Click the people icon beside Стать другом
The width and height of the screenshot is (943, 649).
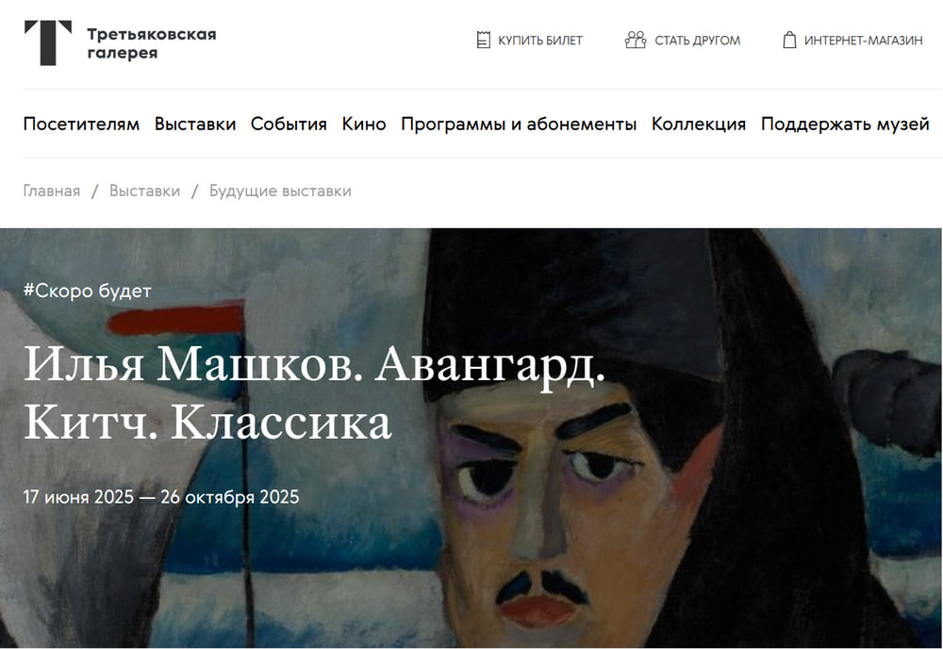[x=635, y=40]
